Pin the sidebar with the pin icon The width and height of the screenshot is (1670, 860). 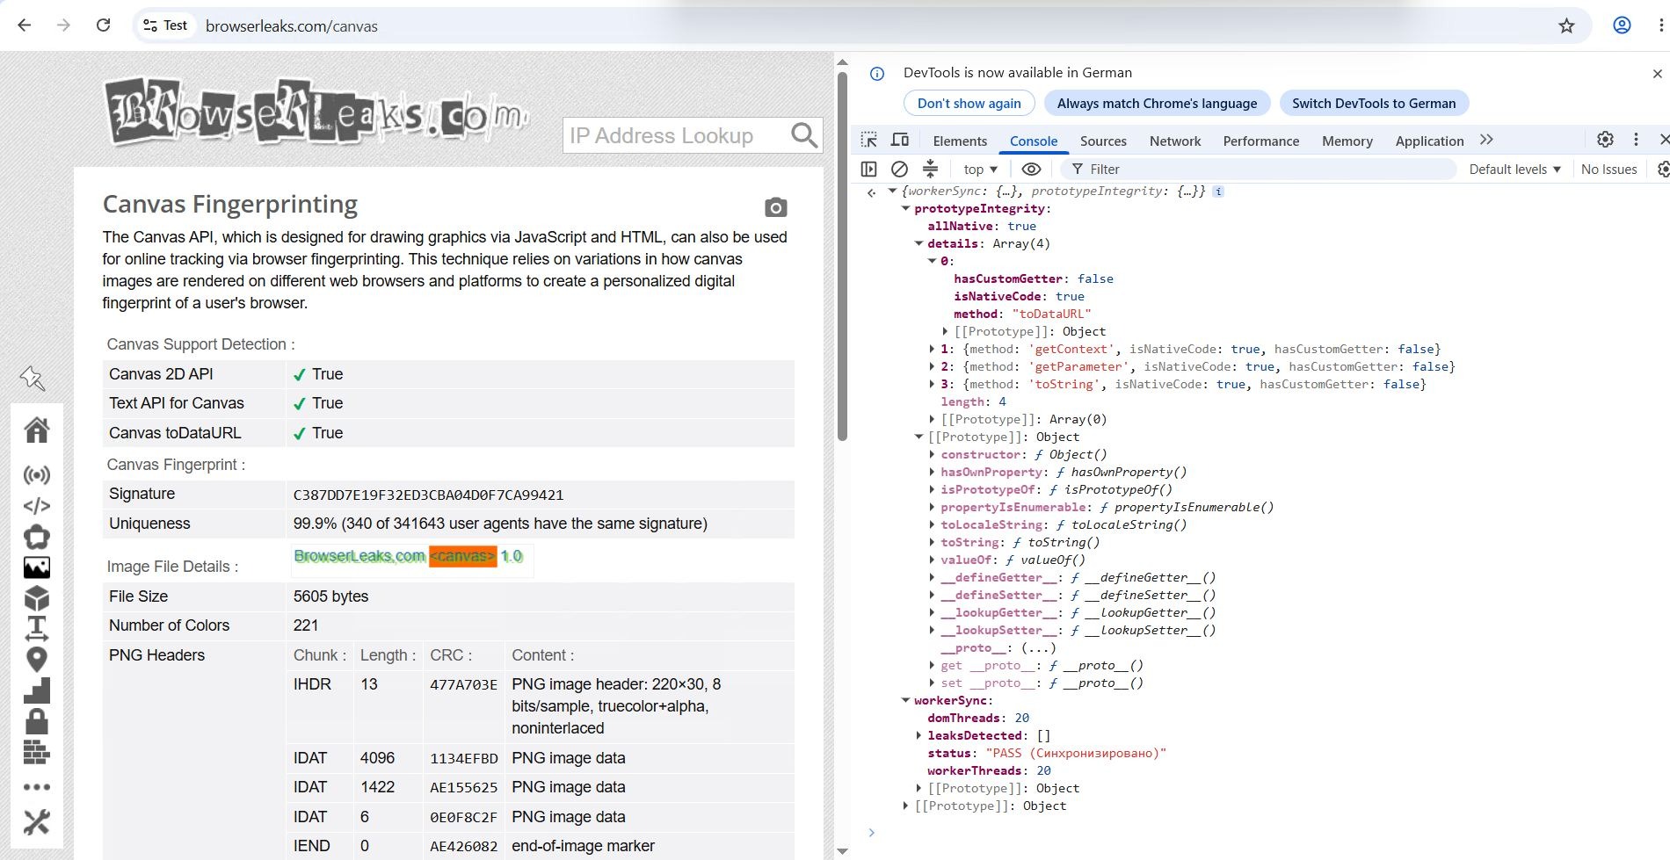tap(33, 379)
